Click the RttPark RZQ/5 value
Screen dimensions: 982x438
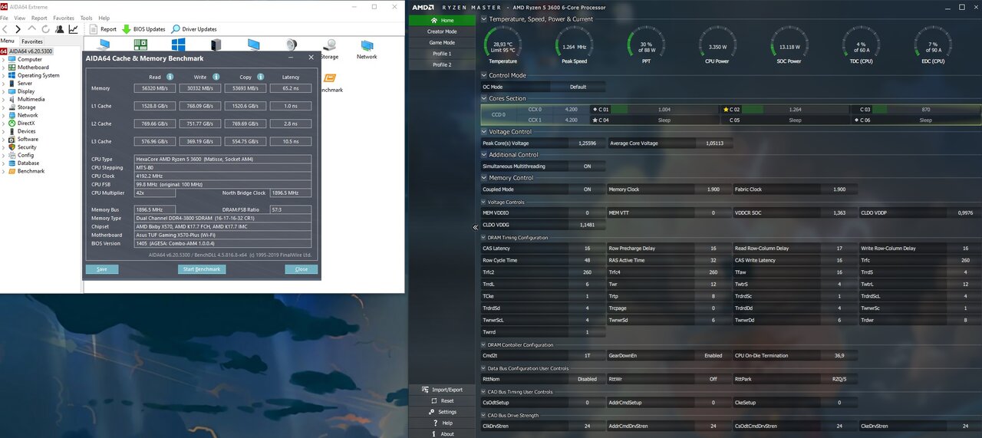pos(839,379)
